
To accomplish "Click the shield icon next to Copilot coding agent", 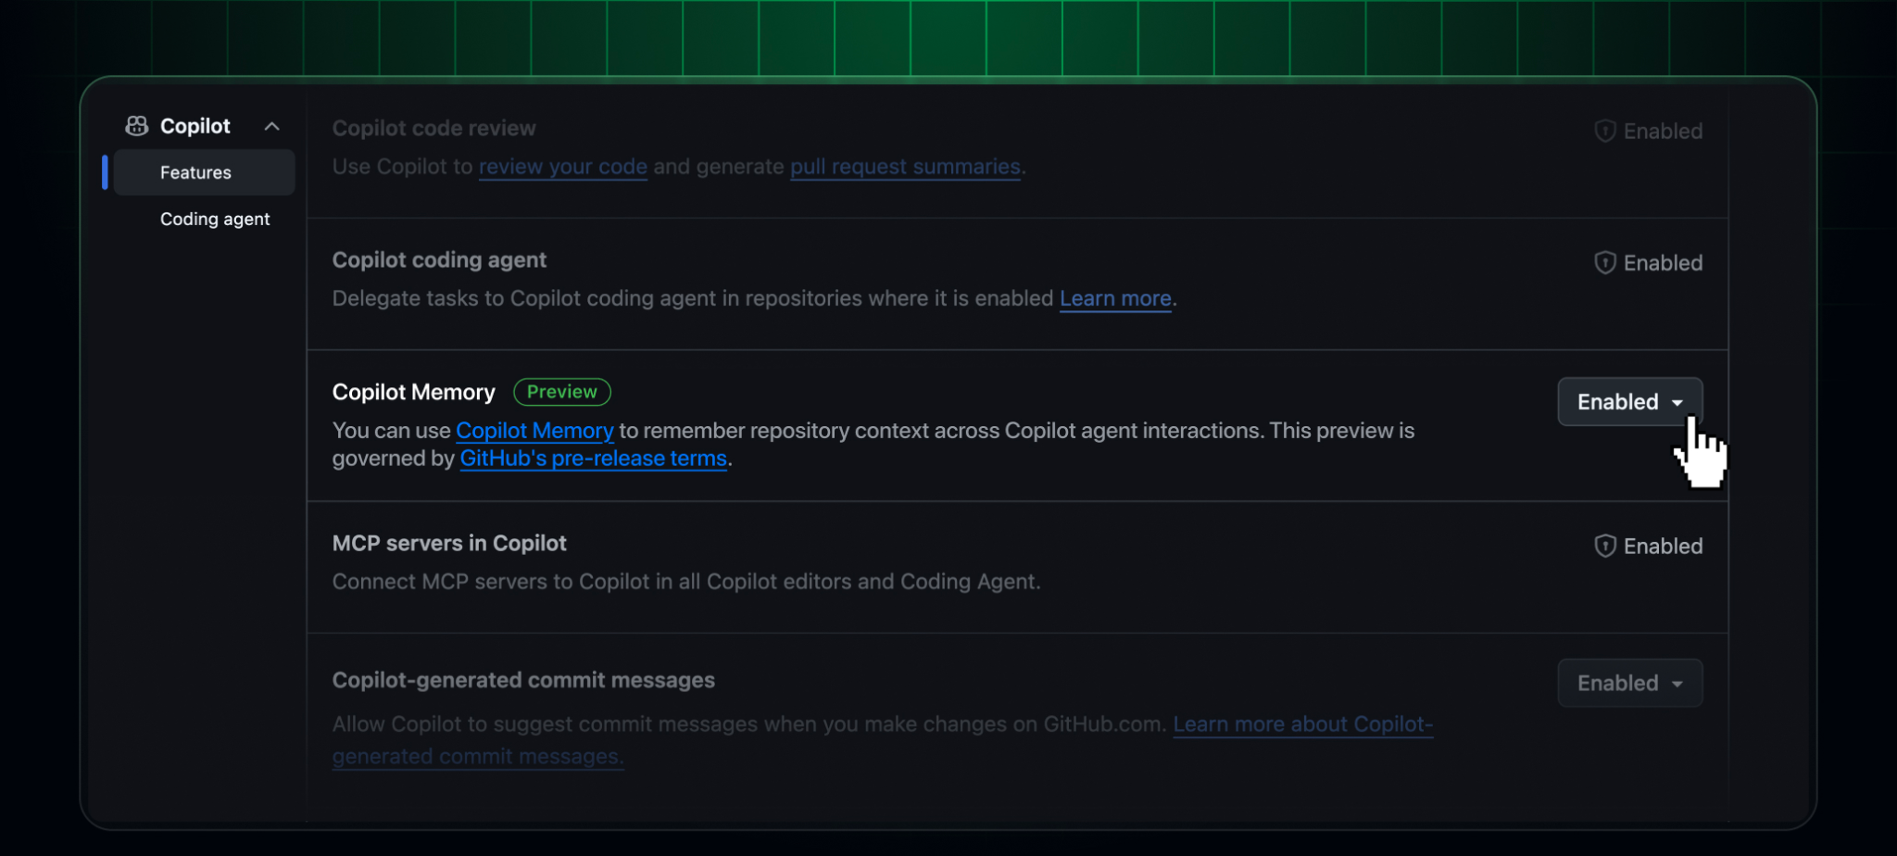I will point(1605,262).
